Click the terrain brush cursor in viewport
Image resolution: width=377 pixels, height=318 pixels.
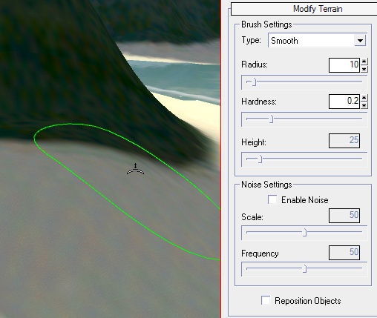(135, 169)
